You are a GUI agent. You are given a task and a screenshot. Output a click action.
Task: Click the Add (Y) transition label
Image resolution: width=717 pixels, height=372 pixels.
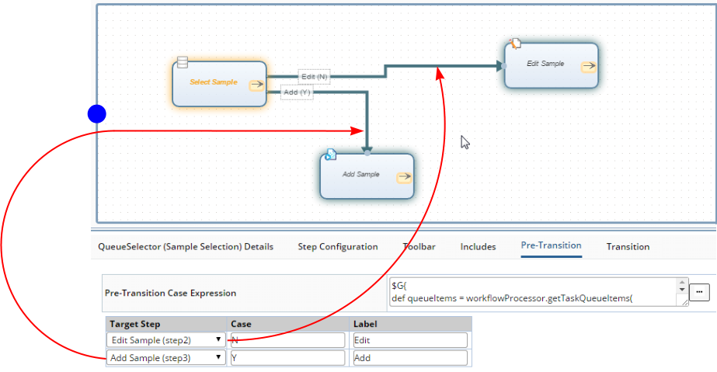point(297,92)
